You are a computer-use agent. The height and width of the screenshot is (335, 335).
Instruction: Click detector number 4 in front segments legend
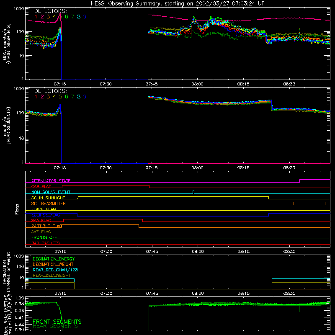54,17
